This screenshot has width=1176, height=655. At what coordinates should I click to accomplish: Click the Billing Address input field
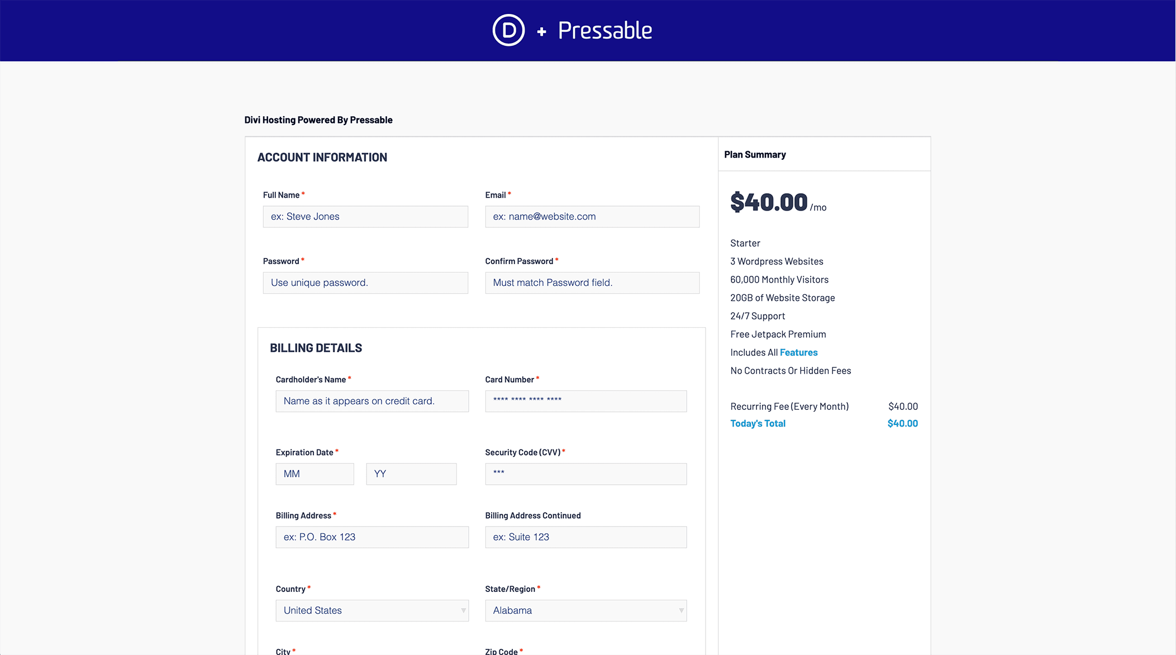[372, 537]
